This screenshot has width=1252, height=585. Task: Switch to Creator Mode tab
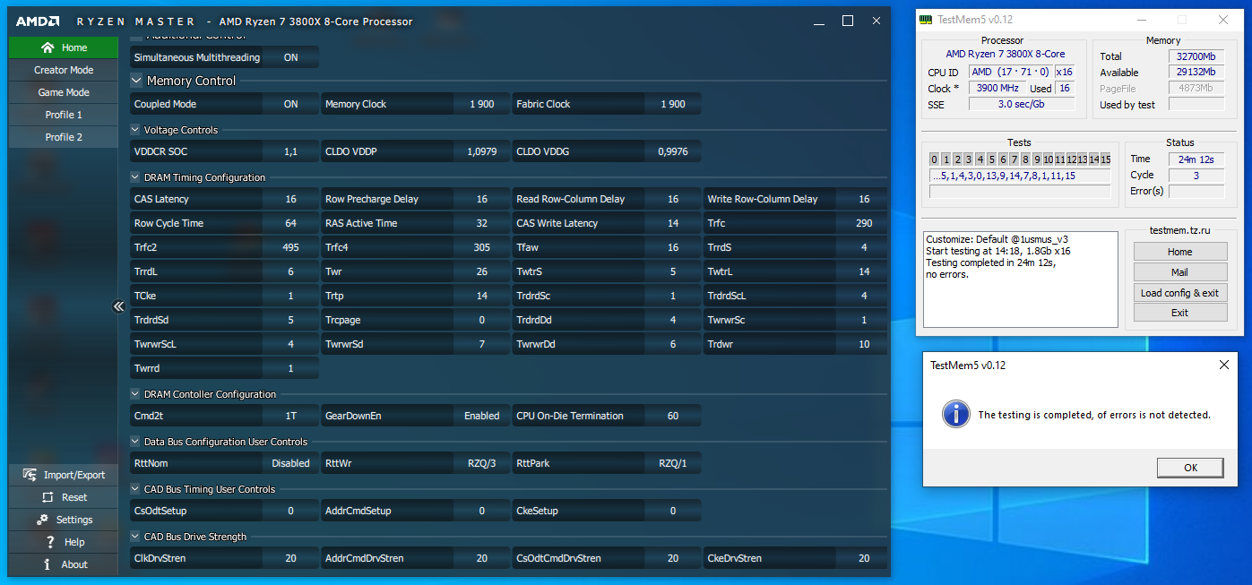click(64, 70)
